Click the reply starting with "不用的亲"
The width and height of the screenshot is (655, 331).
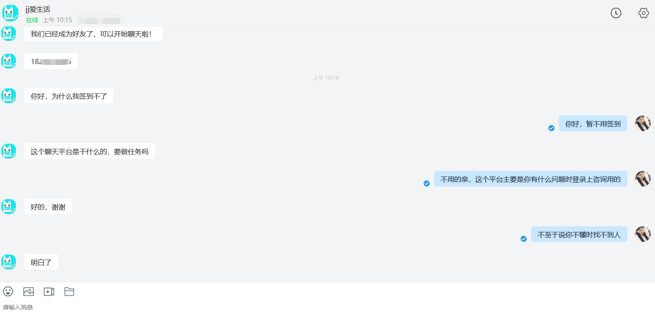point(530,179)
